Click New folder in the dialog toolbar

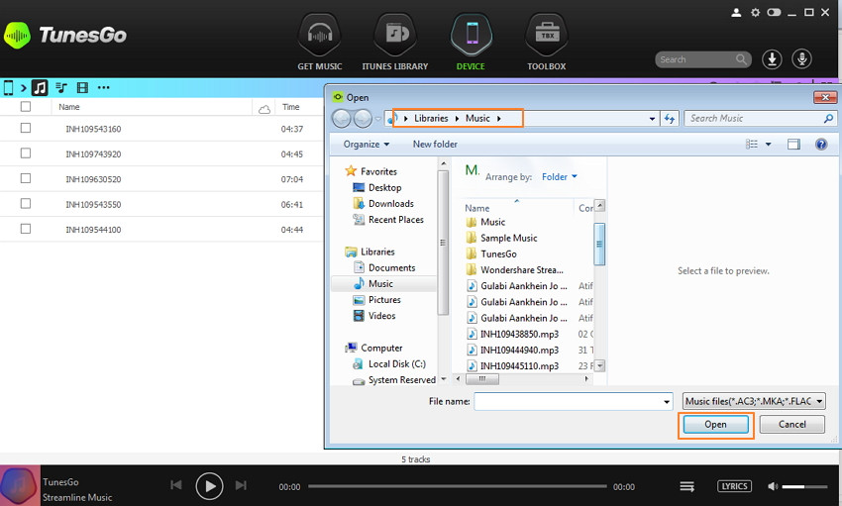click(x=435, y=144)
